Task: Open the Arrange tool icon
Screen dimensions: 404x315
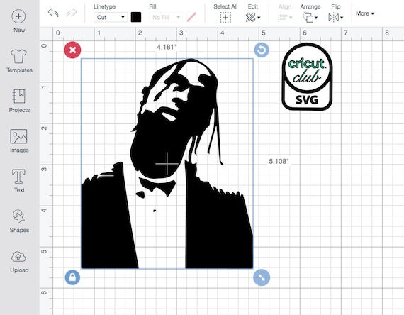Action: (x=308, y=18)
